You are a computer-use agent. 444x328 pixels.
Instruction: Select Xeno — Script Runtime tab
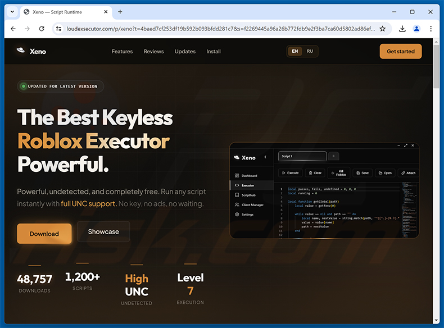[66, 12]
